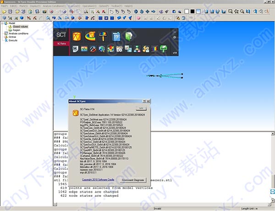Click the magnifier zoom toolbar icon
The width and height of the screenshot is (275, 211).
[242, 11]
